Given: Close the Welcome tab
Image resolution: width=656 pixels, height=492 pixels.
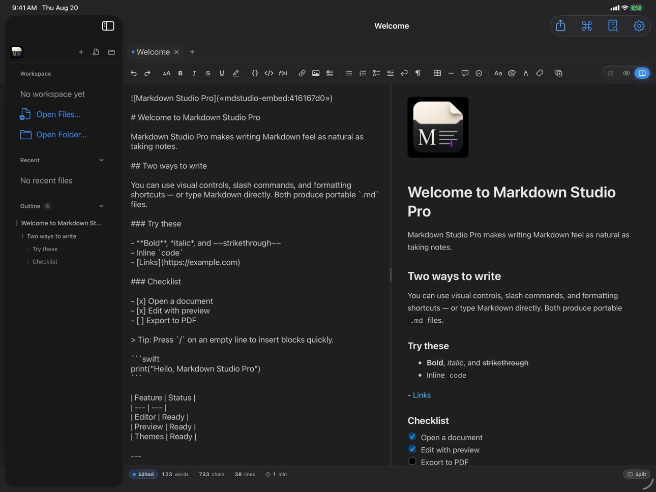Looking at the screenshot, I should point(176,52).
